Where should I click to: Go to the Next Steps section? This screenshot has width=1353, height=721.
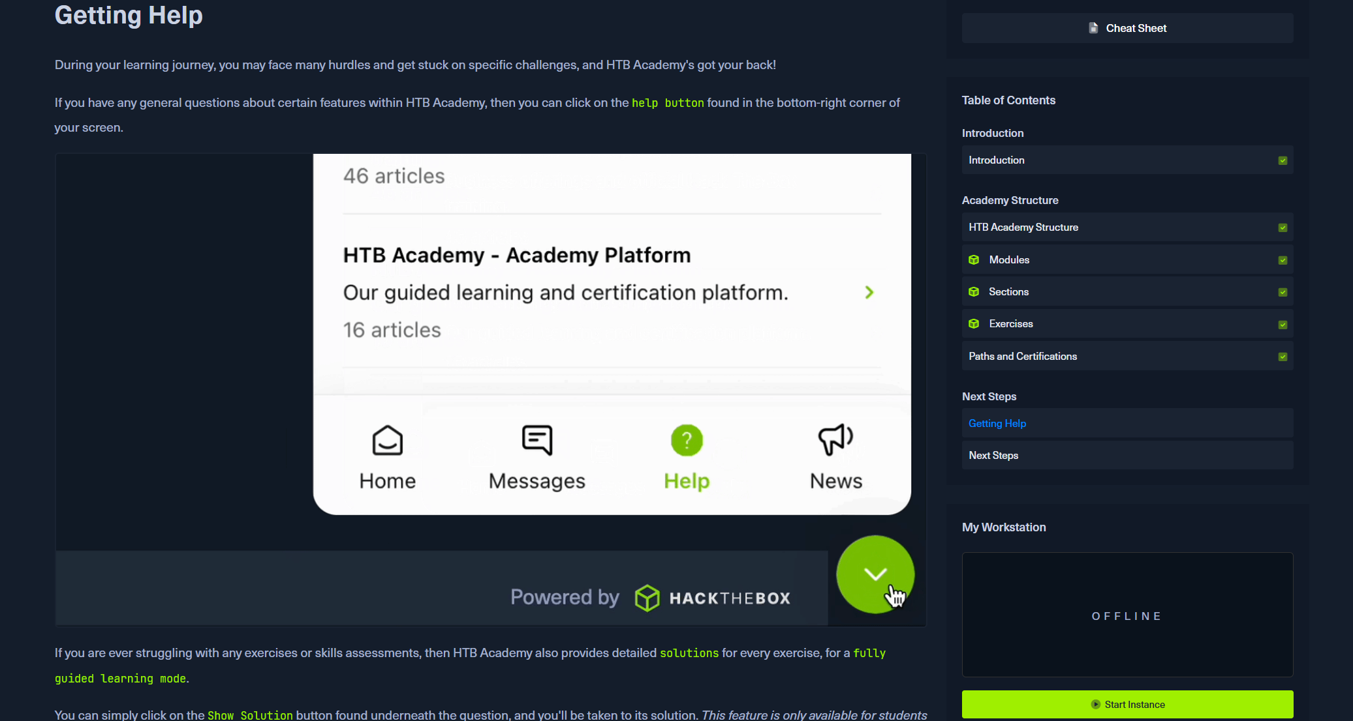coord(993,456)
